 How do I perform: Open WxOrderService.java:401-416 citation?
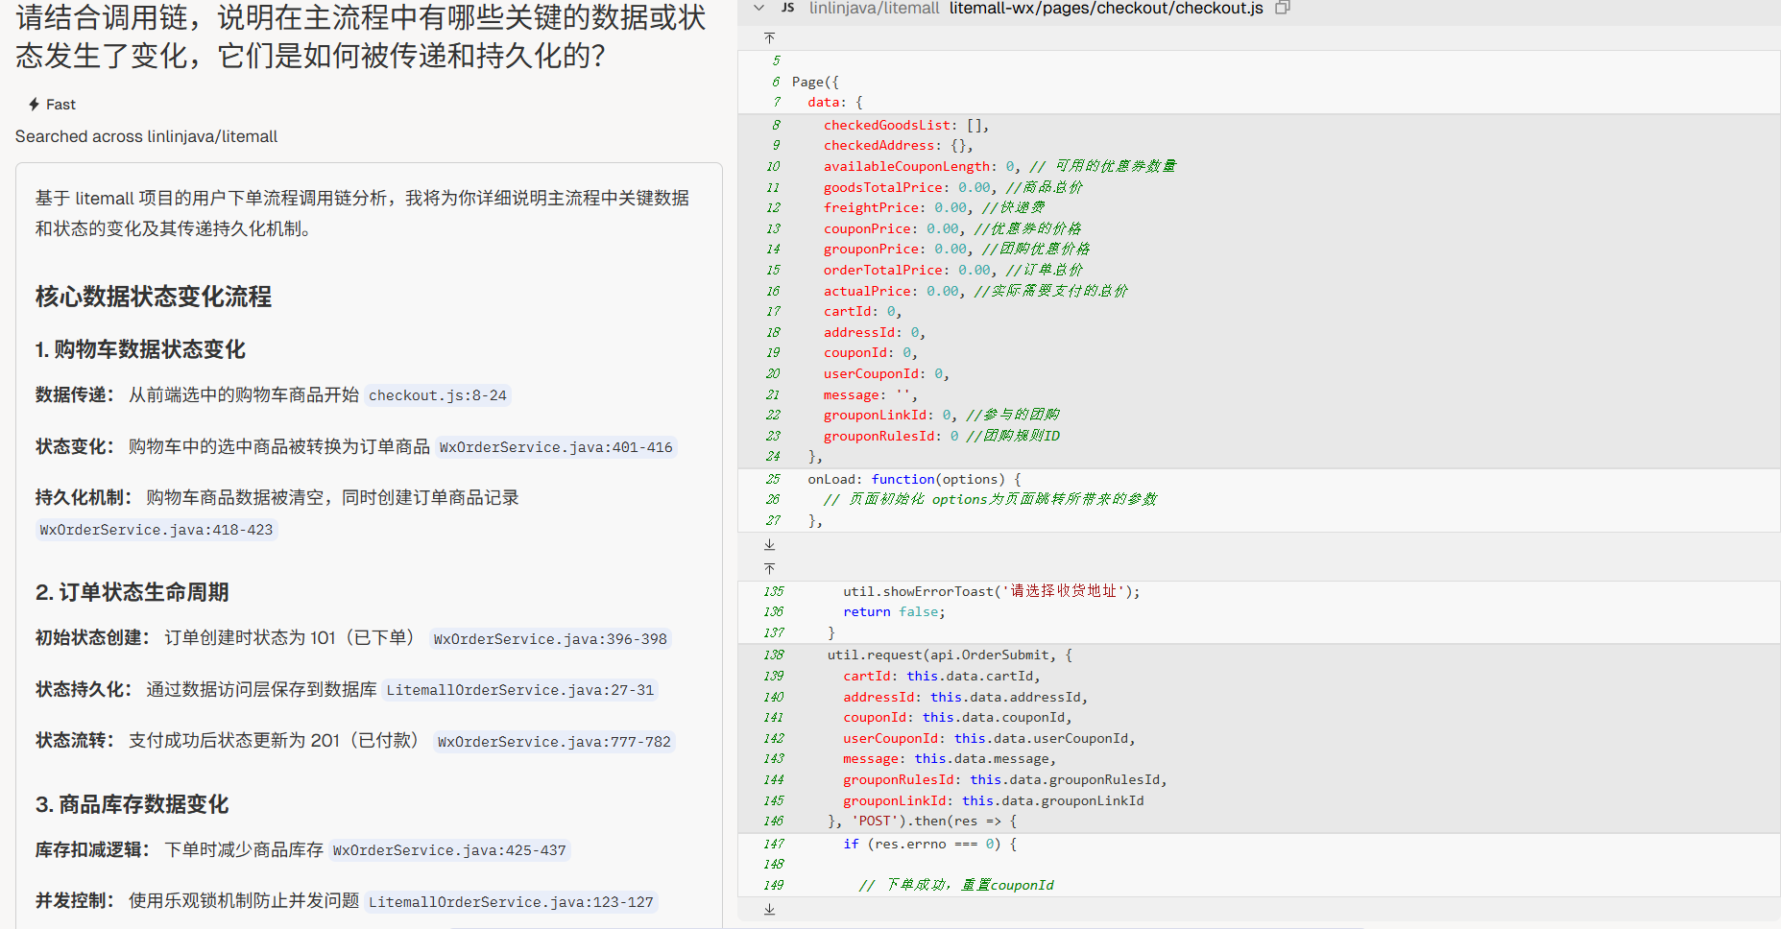tap(555, 447)
